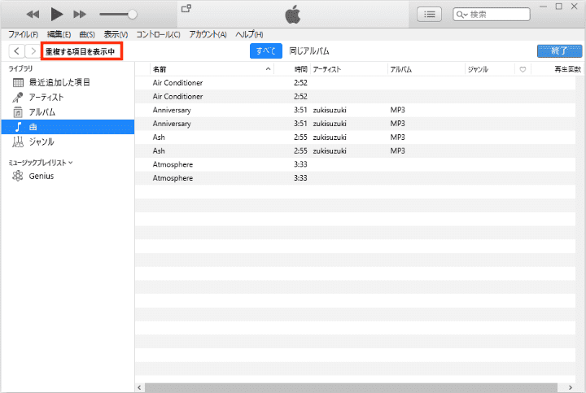
Task: Click the fast-forward next track icon
Action: coord(80,14)
